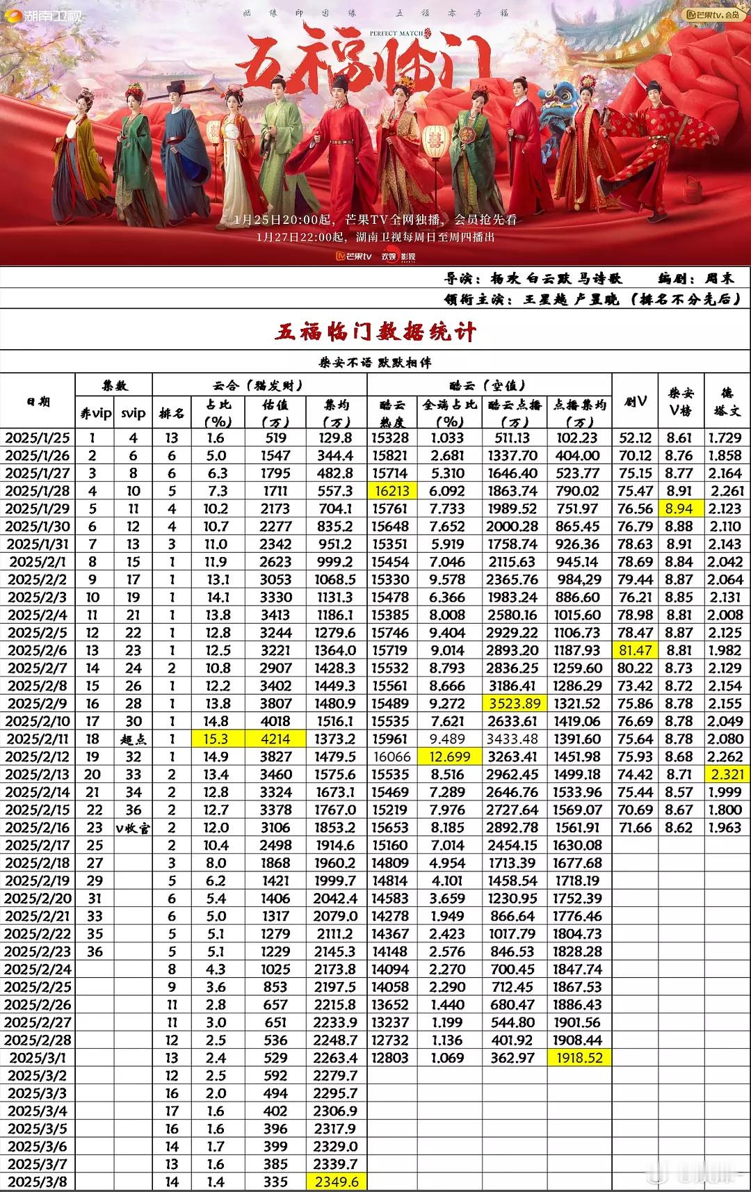The height and width of the screenshot is (1192, 751).
Task: Click the 12803 heat value in the 2025/3/1 row
Action: (392, 1058)
